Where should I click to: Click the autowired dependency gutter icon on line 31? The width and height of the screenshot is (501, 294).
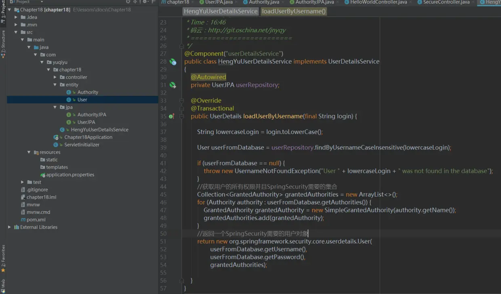click(x=173, y=85)
